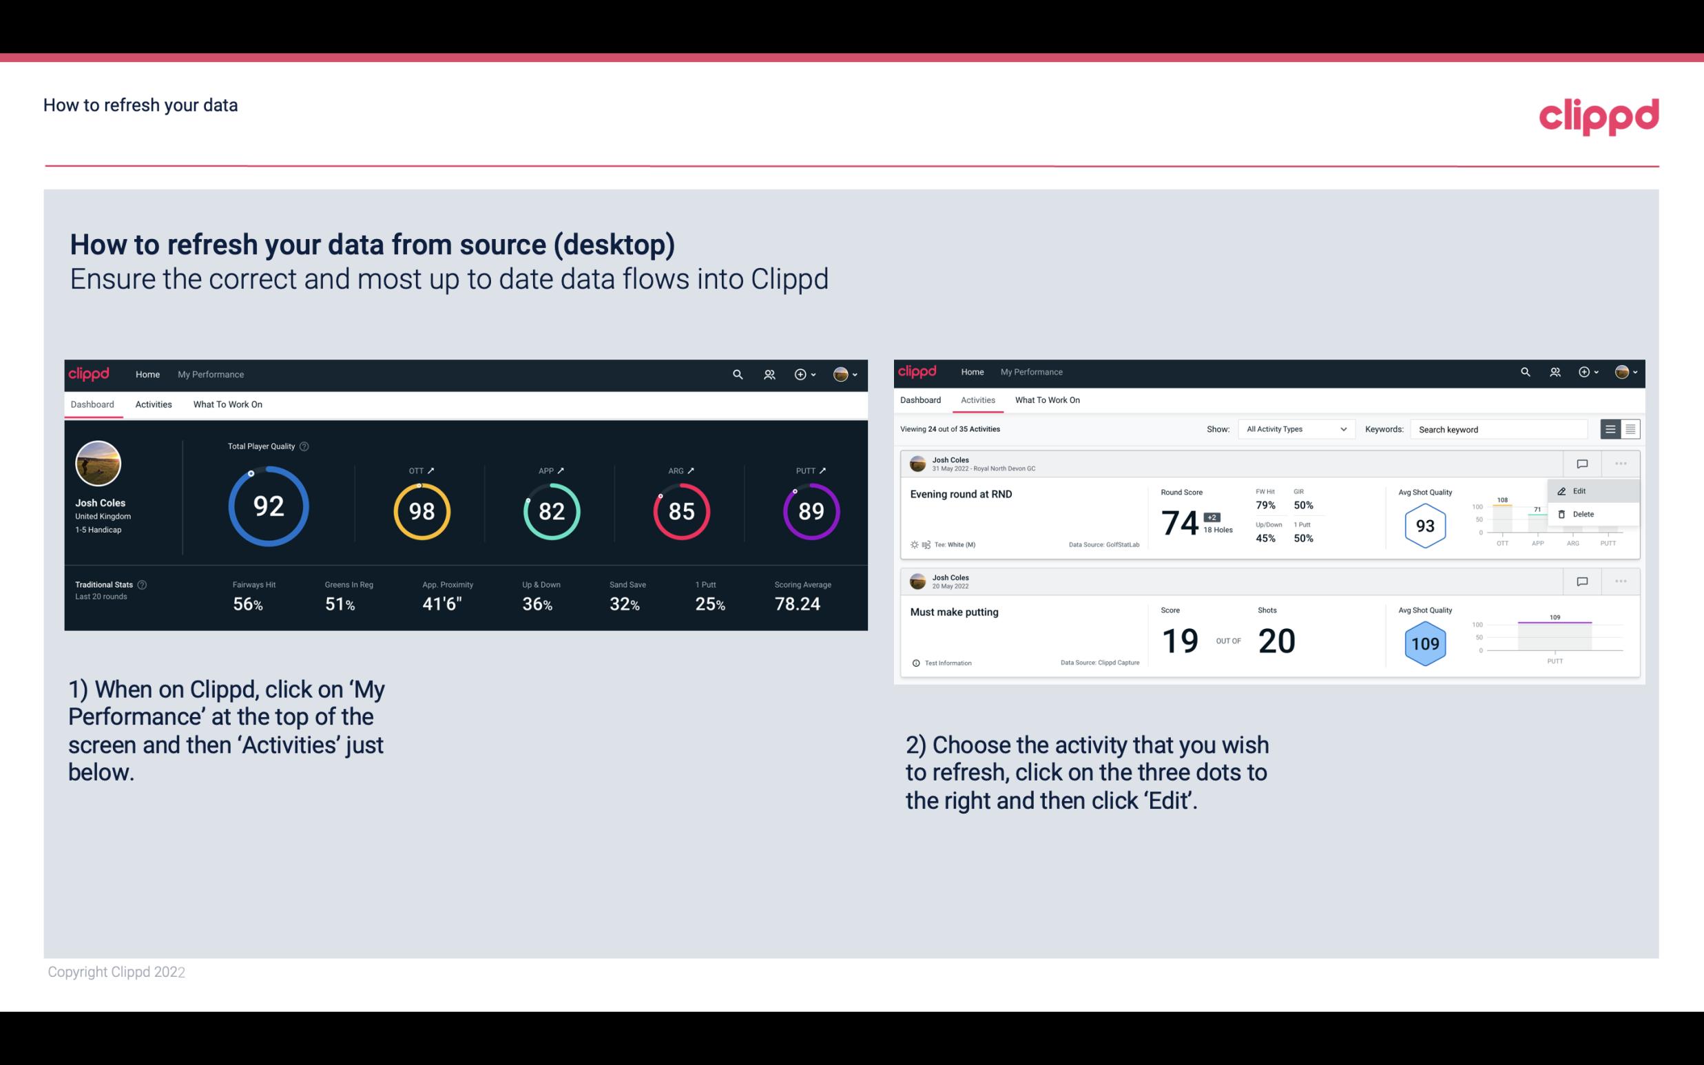The height and width of the screenshot is (1065, 1704).
Task: Click the search icon in top navigation
Action: [x=736, y=374]
